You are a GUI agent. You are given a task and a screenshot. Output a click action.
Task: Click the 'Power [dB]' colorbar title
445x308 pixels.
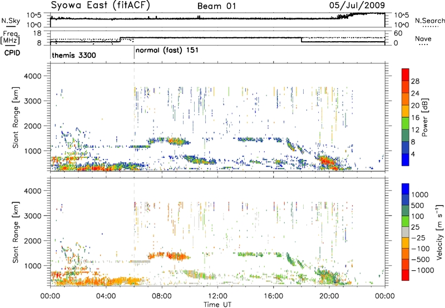click(425, 117)
